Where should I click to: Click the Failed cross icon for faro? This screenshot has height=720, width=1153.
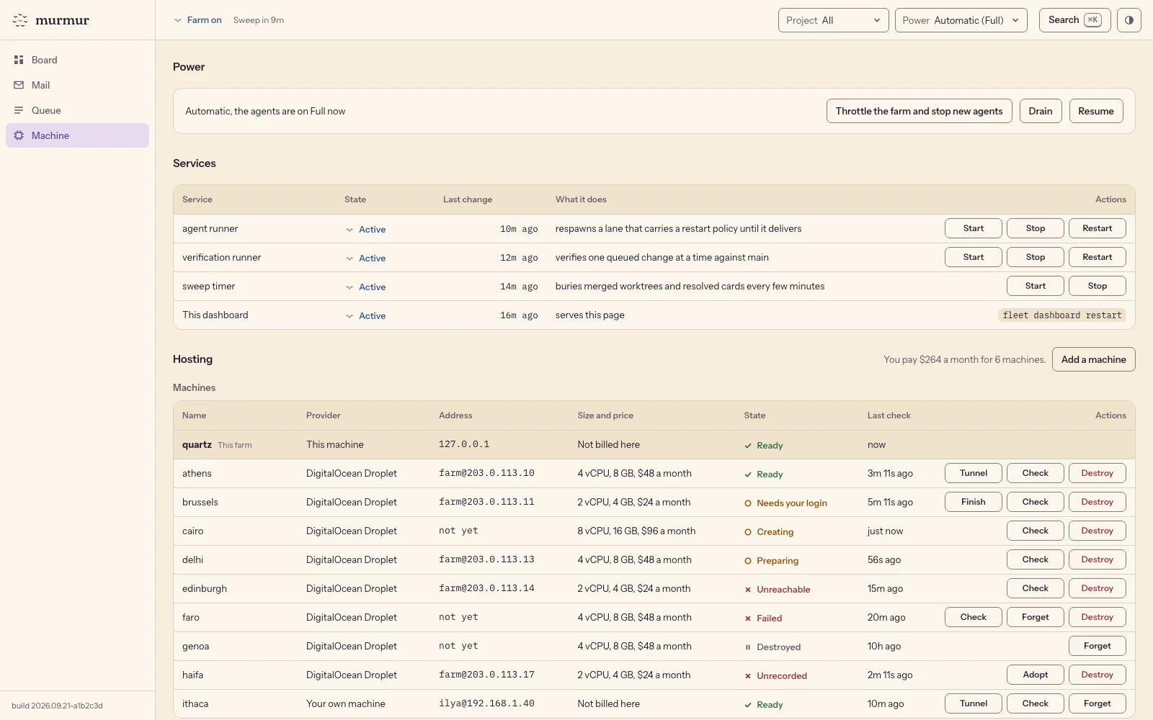point(748,618)
